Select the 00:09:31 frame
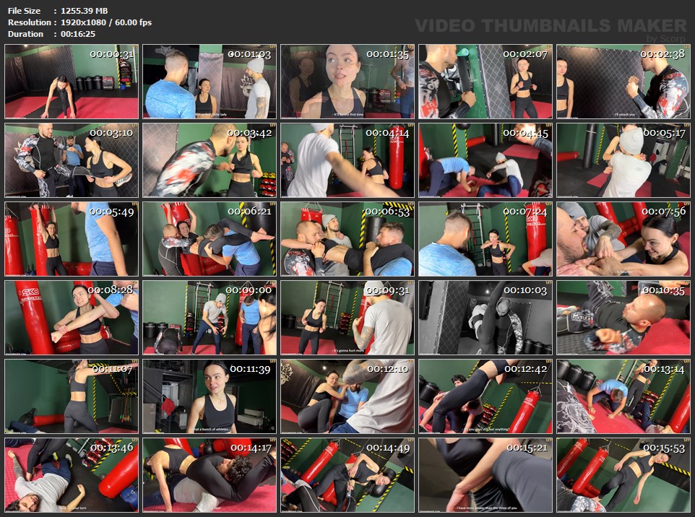This screenshot has width=695, height=517. click(347, 318)
